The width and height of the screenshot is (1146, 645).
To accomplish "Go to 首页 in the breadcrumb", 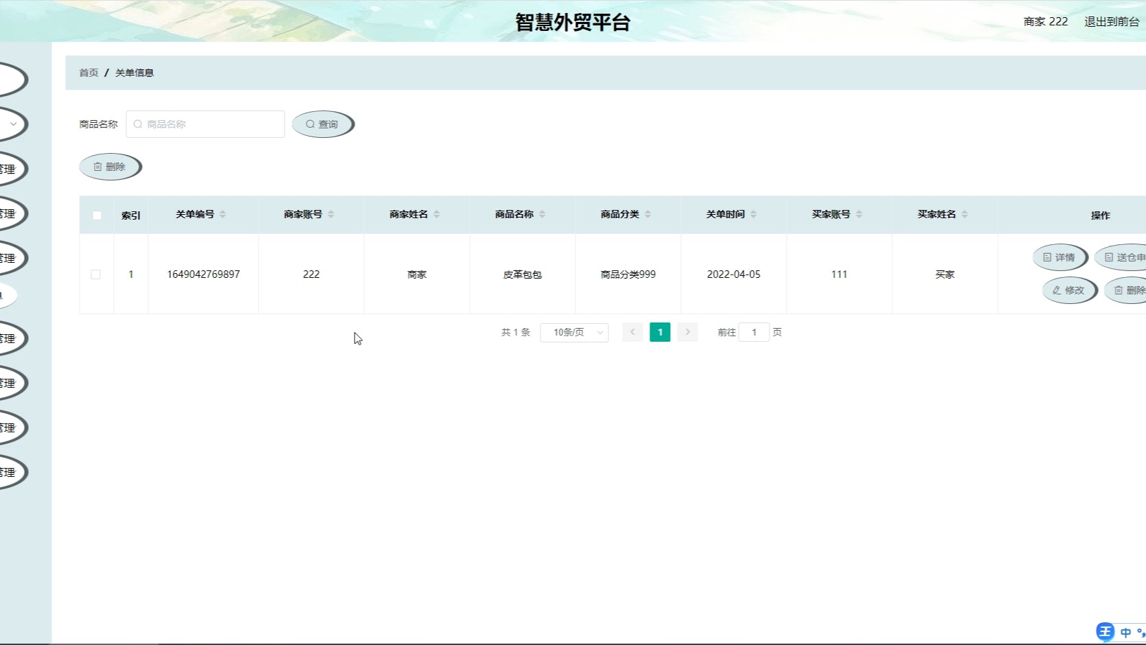I will coord(88,73).
